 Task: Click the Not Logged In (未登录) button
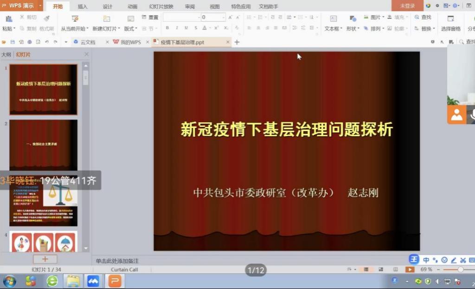pos(407,6)
